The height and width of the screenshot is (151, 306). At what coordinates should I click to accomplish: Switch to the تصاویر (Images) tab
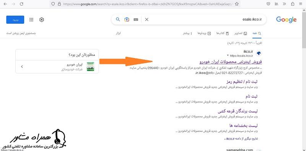pyautogui.click(x=241, y=33)
